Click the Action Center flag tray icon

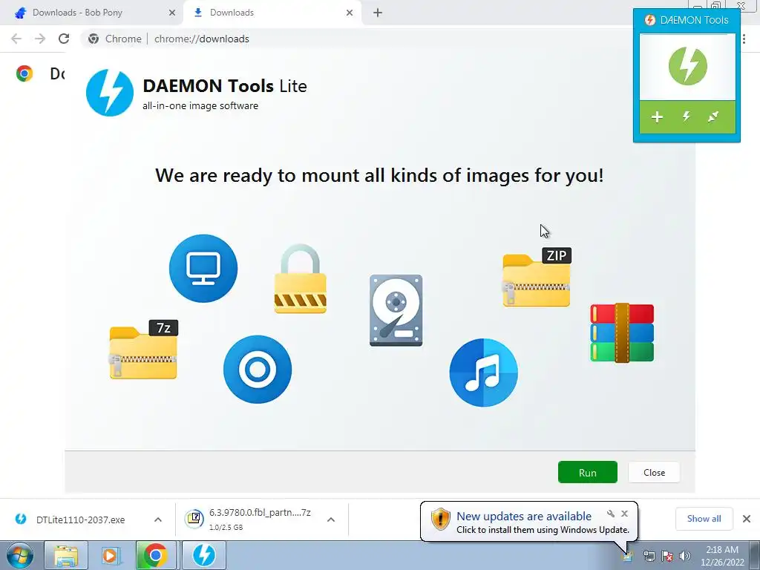pos(666,556)
